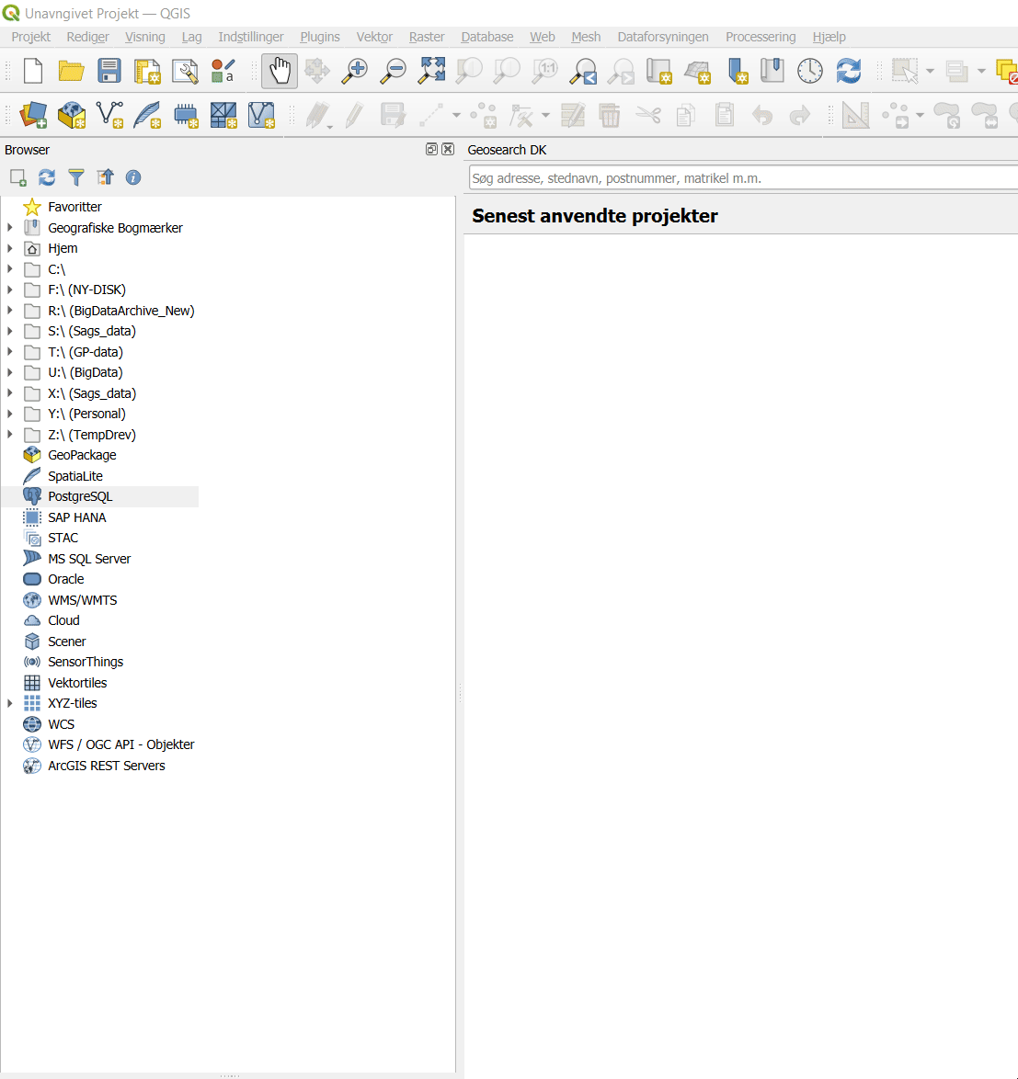The width and height of the screenshot is (1018, 1079).
Task: Show spatial bookmarks icon
Action: click(772, 71)
